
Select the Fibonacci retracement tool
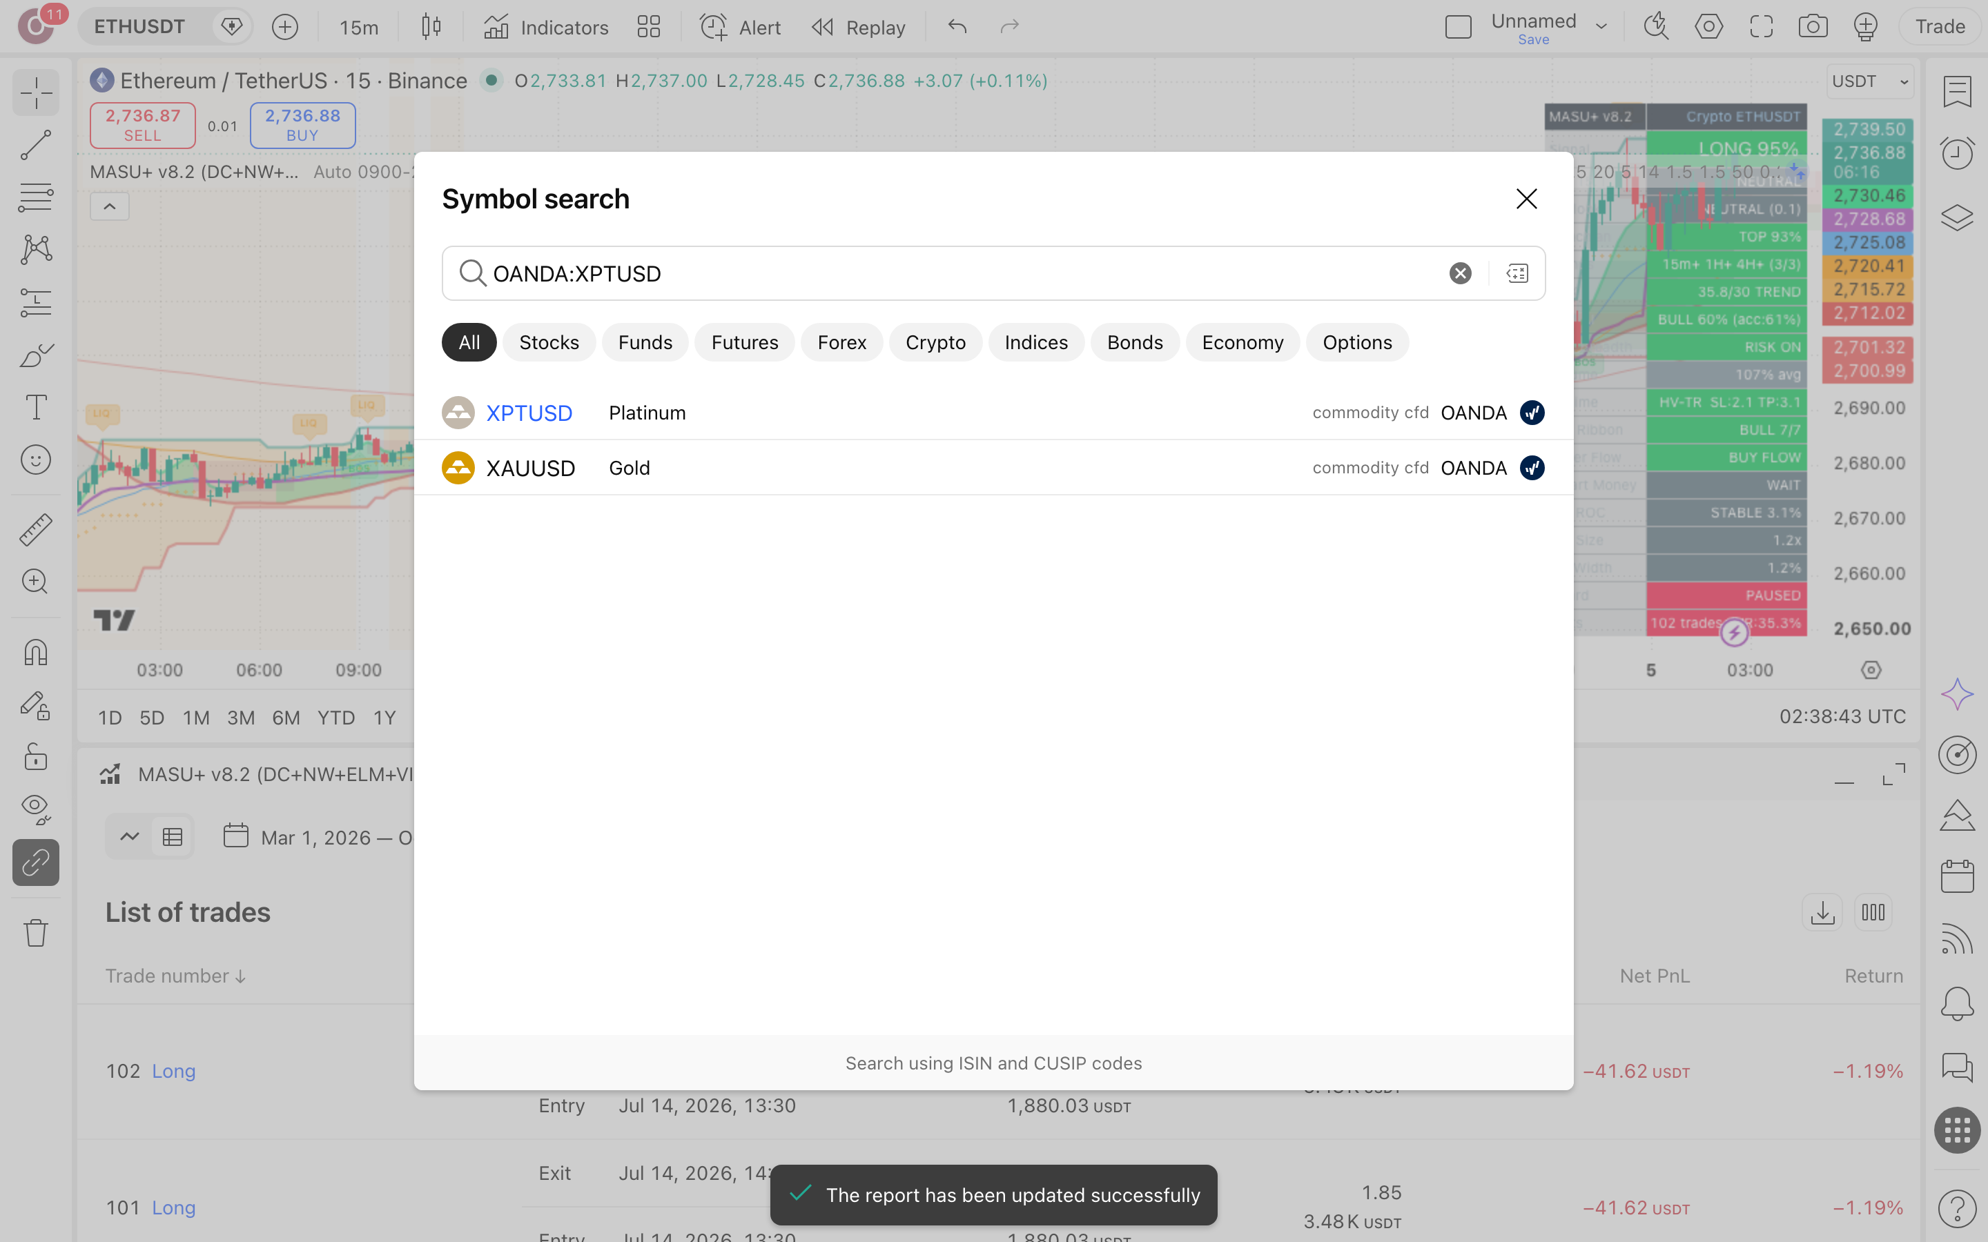click(36, 197)
